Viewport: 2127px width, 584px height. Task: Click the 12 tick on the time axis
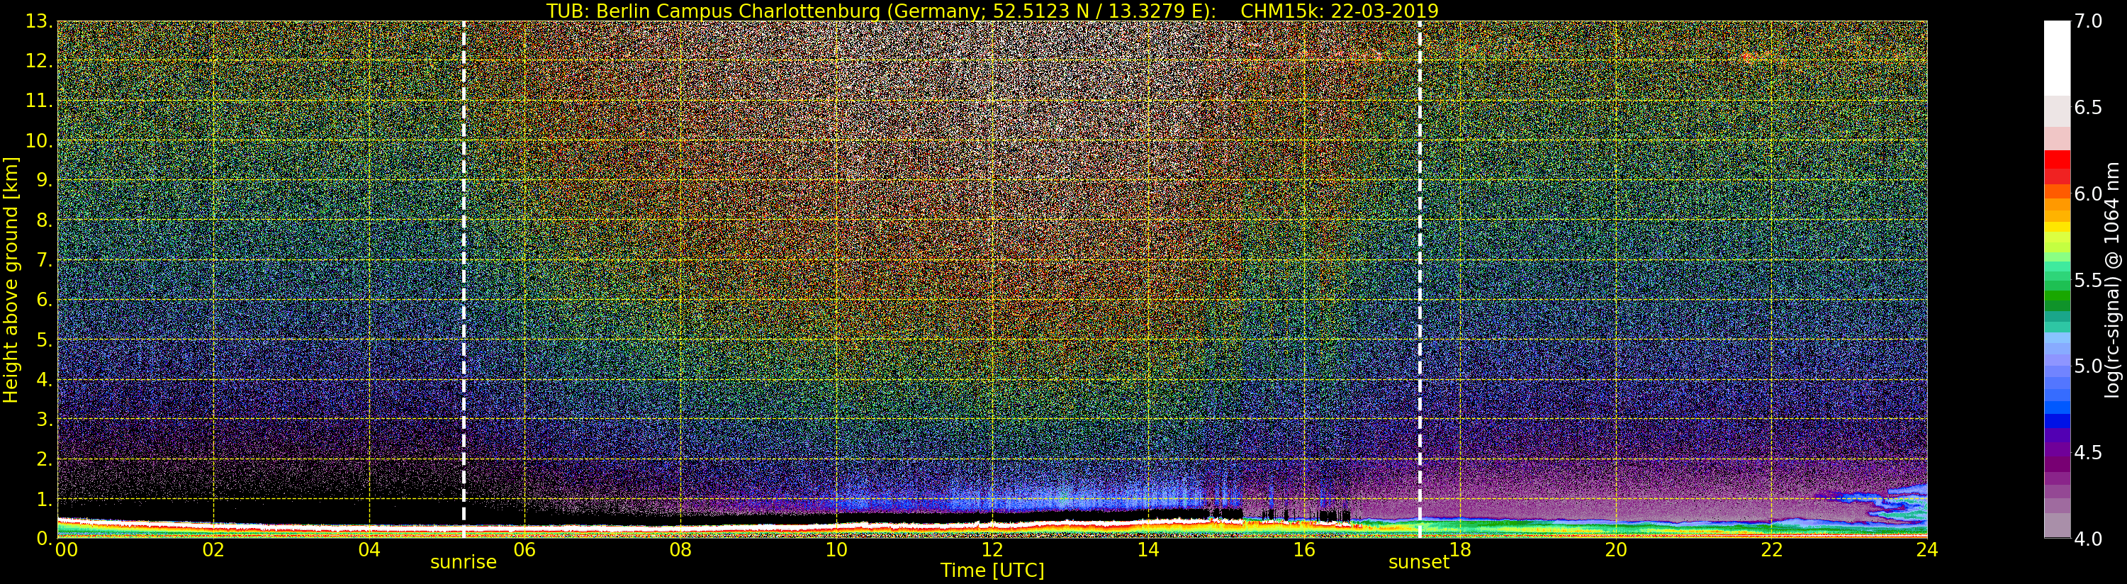992,550
